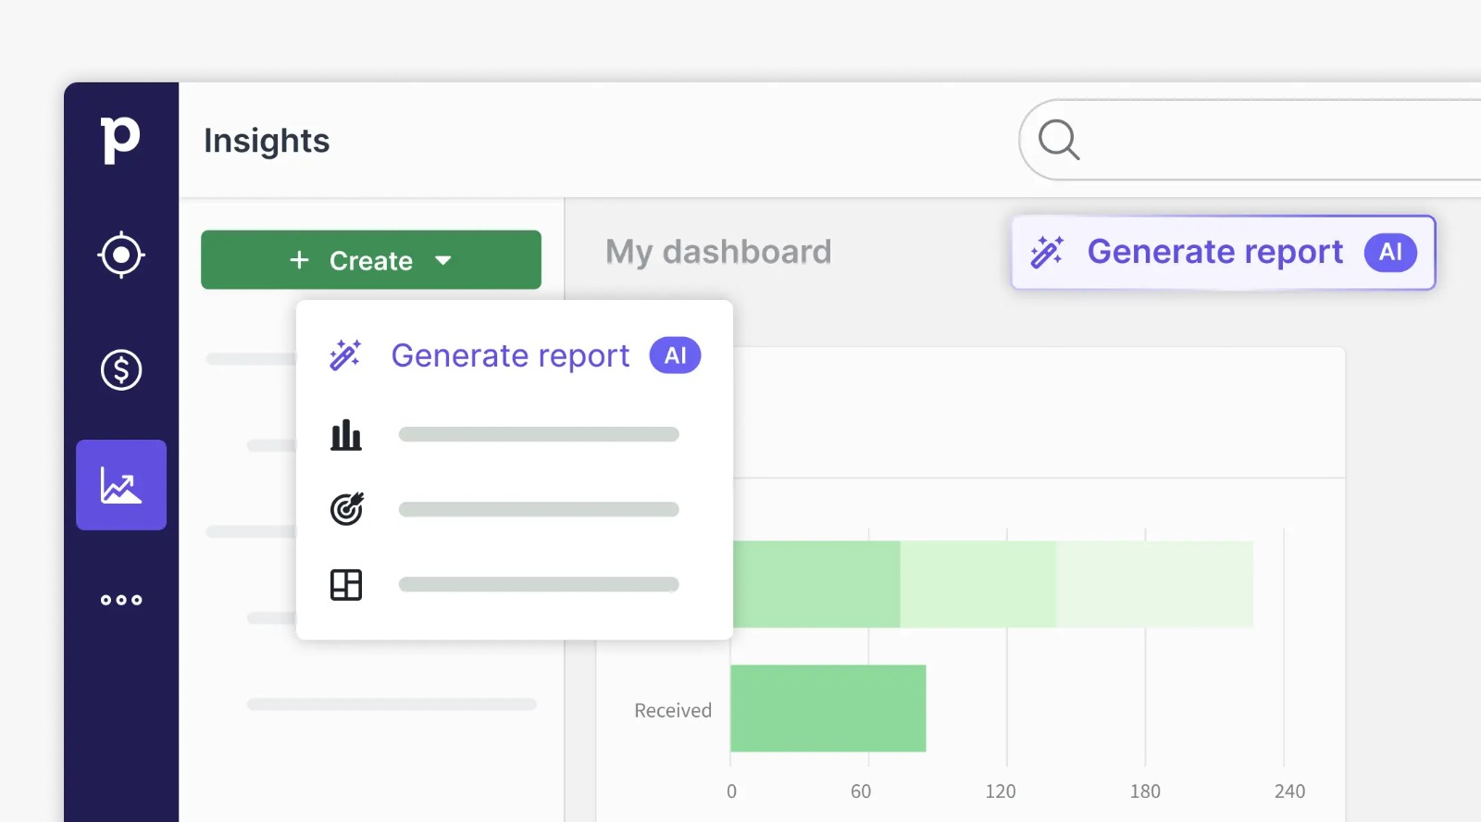Click the 240 axis value
This screenshot has height=822, width=1481.
[1289, 791]
